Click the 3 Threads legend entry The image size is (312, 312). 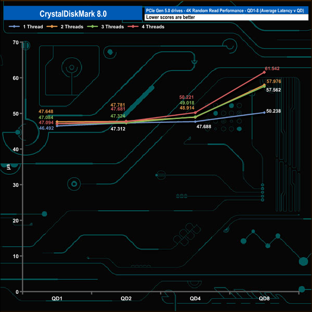106,27
